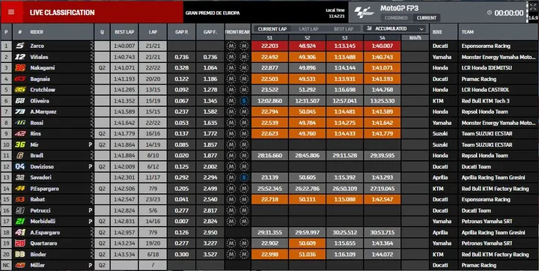Click Bradl's S4 time 29:39.595
This screenshot has width=539, height=271.
[383, 156]
